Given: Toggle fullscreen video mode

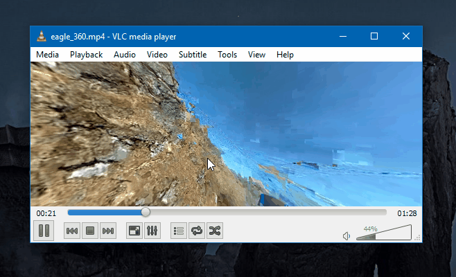Looking at the screenshot, I should pos(134,231).
